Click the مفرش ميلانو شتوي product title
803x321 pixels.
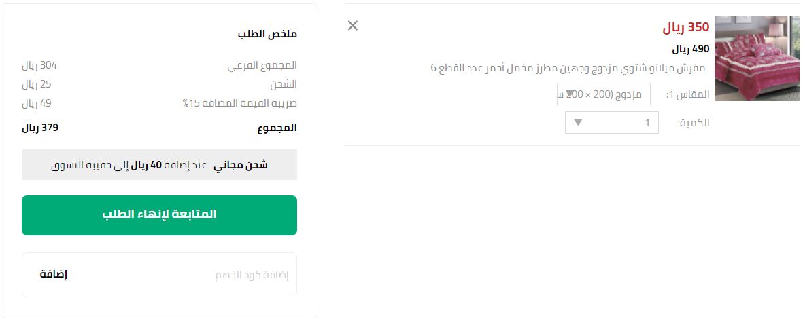(568, 68)
